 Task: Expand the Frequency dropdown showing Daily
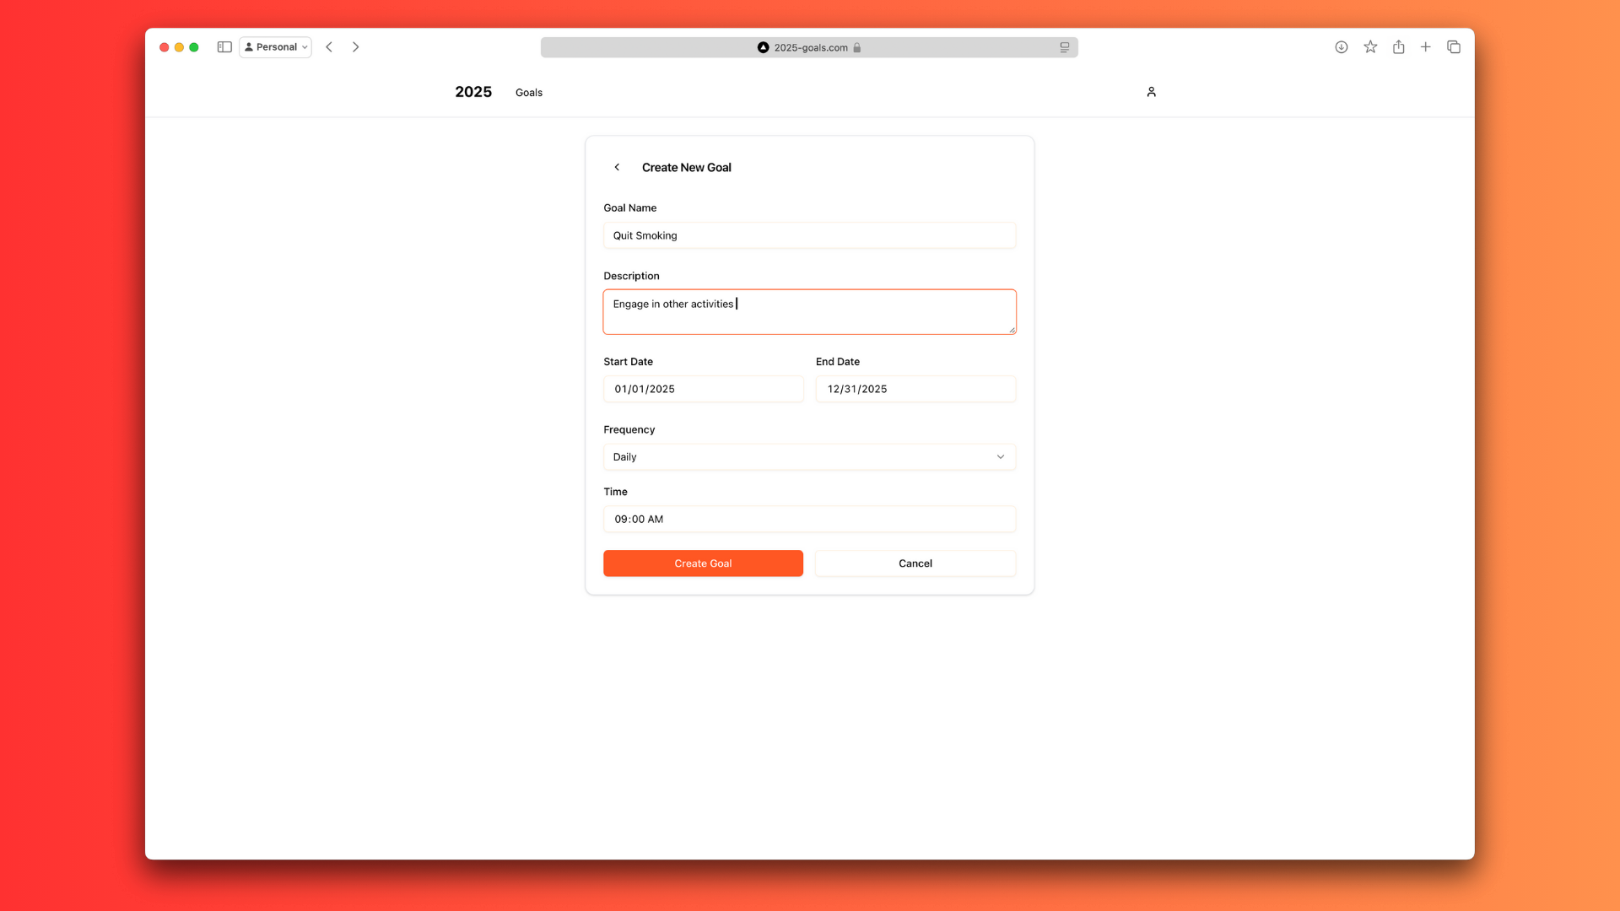pos(808,456)
